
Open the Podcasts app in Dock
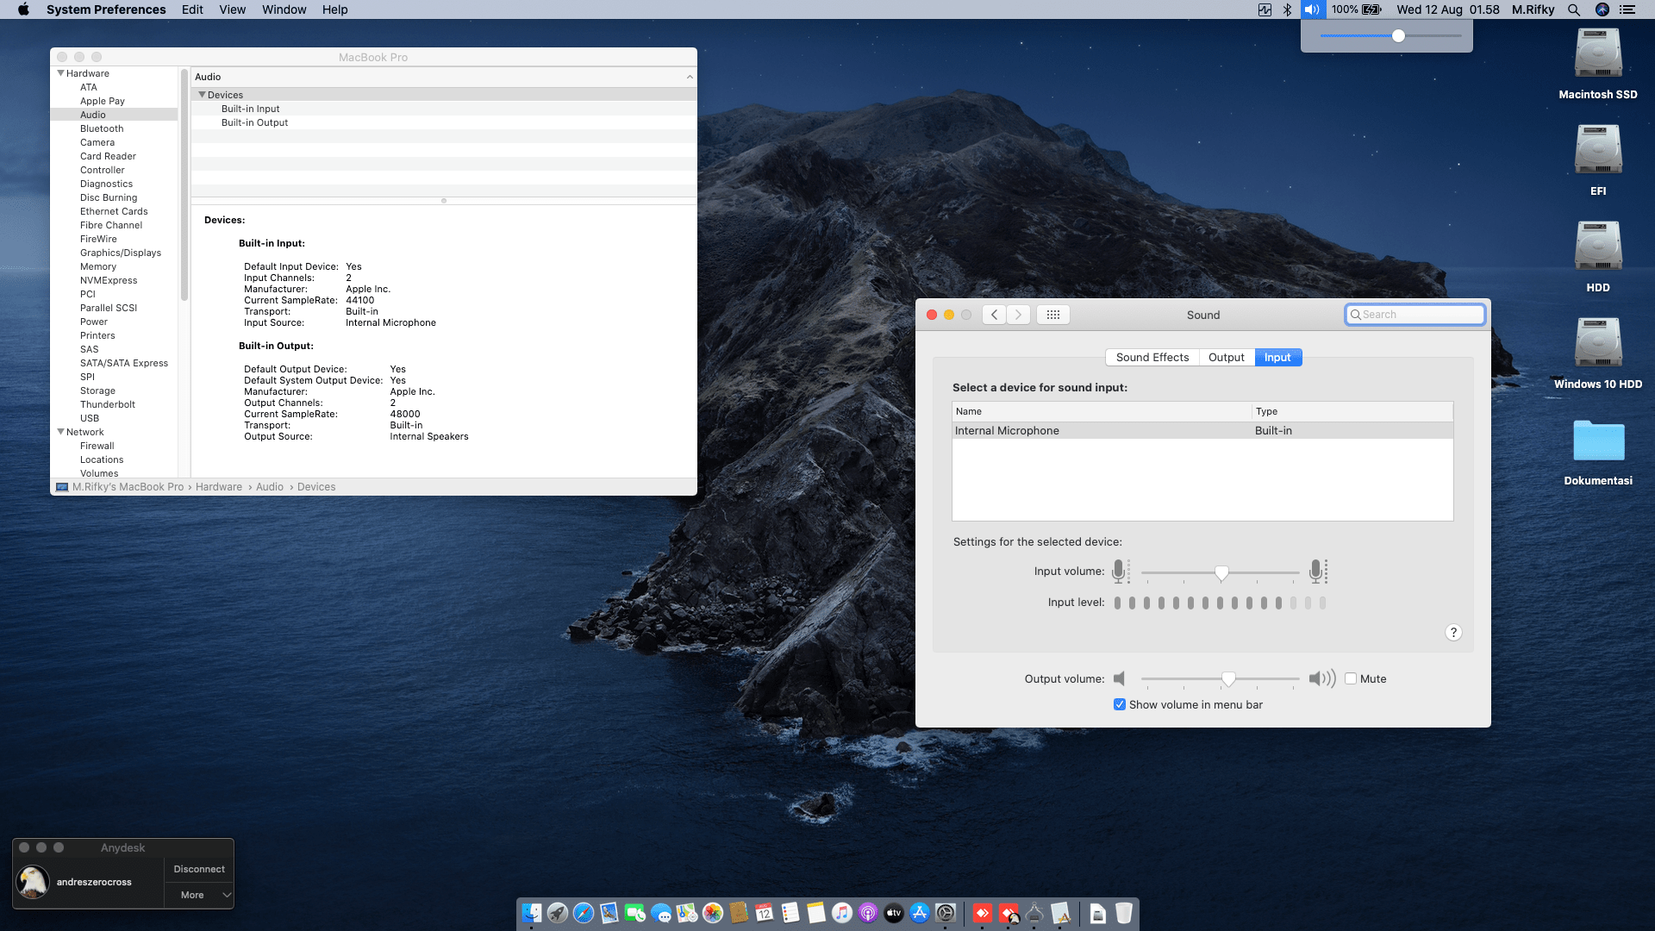click(868, 913)
